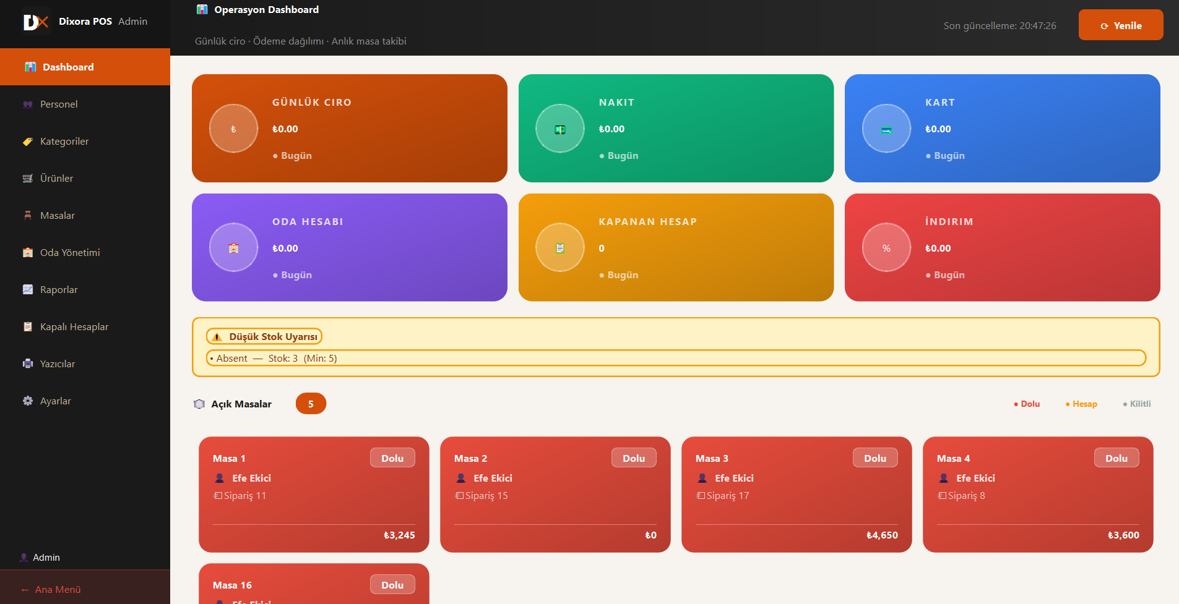1179x604 pixels.
Task: Click the İndirim percent circle icon
Action: 886,248
